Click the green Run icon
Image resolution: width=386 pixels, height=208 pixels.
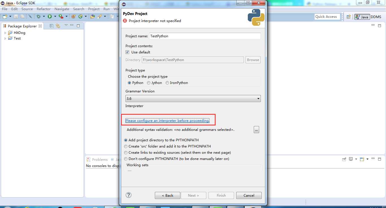coord(50,16)
